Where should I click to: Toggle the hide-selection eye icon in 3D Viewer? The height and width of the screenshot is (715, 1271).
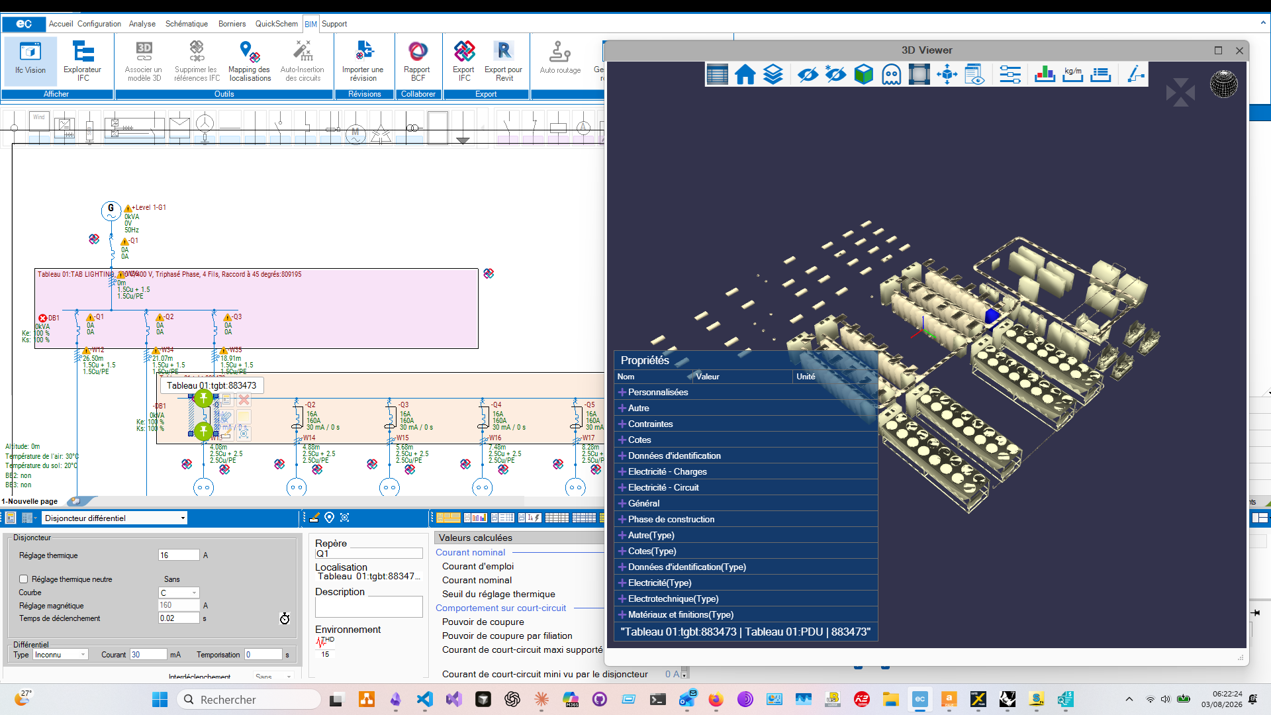pyautogui.click(x=807, y=74)
